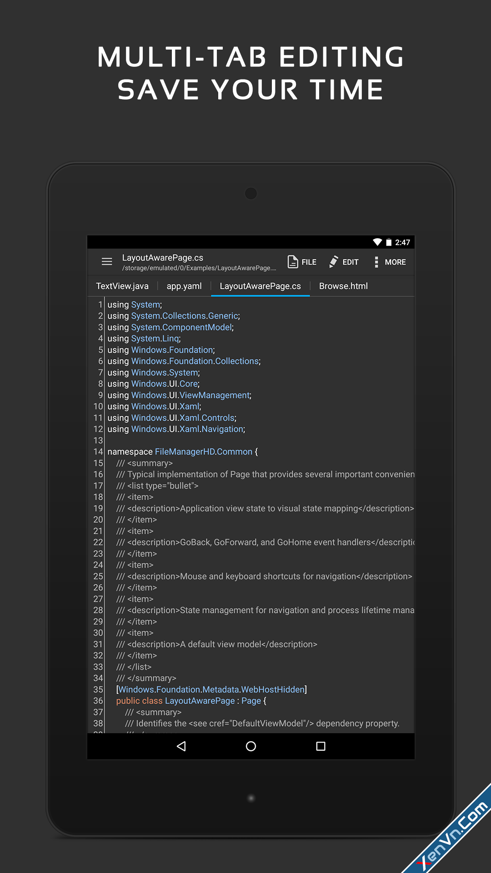Image resolution: width=491 pixels, height=873 pixels.
Task: Click 'using Windows.UI.Xaml.Controls;' line
Action: tap(172, 418)
